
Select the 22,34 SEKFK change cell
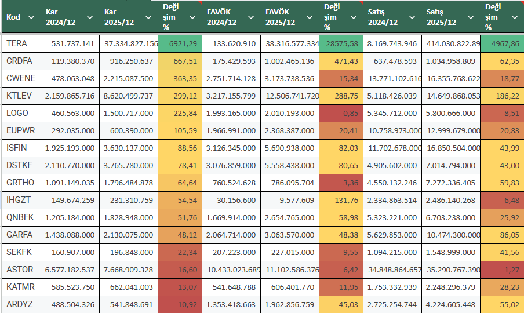180,252
